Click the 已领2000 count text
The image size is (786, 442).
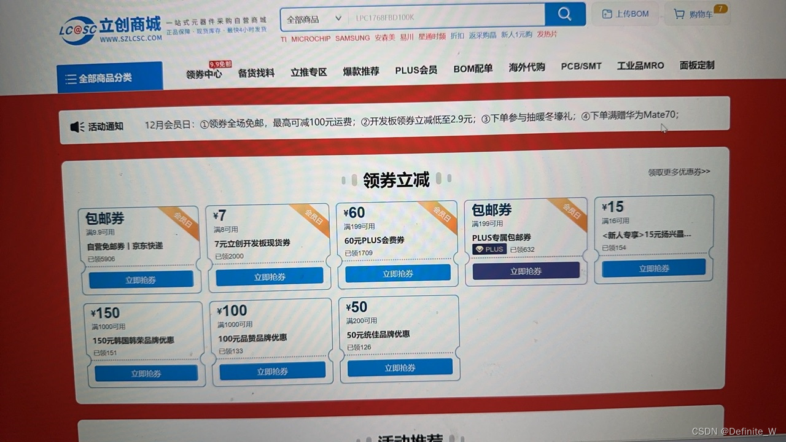click(x=229, y=256)
